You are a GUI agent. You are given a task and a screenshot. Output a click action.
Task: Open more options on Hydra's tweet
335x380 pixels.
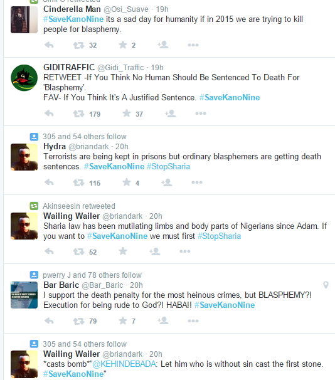pos(197,182)
